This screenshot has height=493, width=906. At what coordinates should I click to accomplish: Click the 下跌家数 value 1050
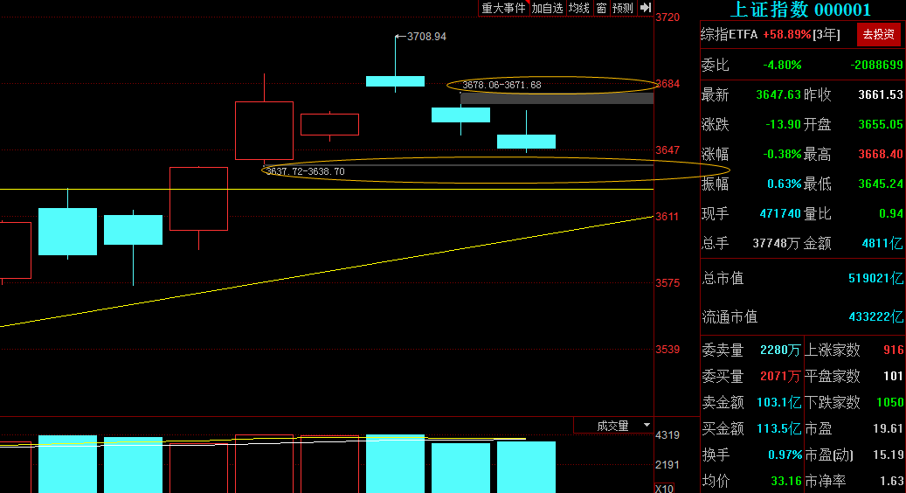click(x=889, y=402)
